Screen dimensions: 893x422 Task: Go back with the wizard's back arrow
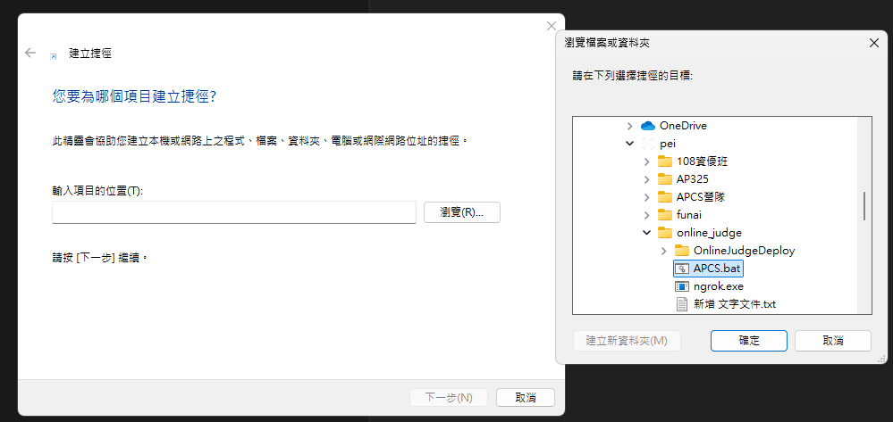coord(30,53)
